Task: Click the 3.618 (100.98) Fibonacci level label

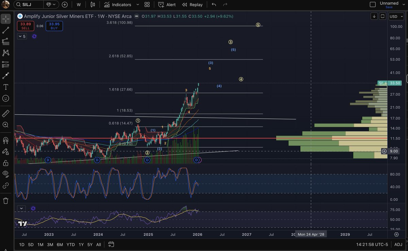Action: 119,22
